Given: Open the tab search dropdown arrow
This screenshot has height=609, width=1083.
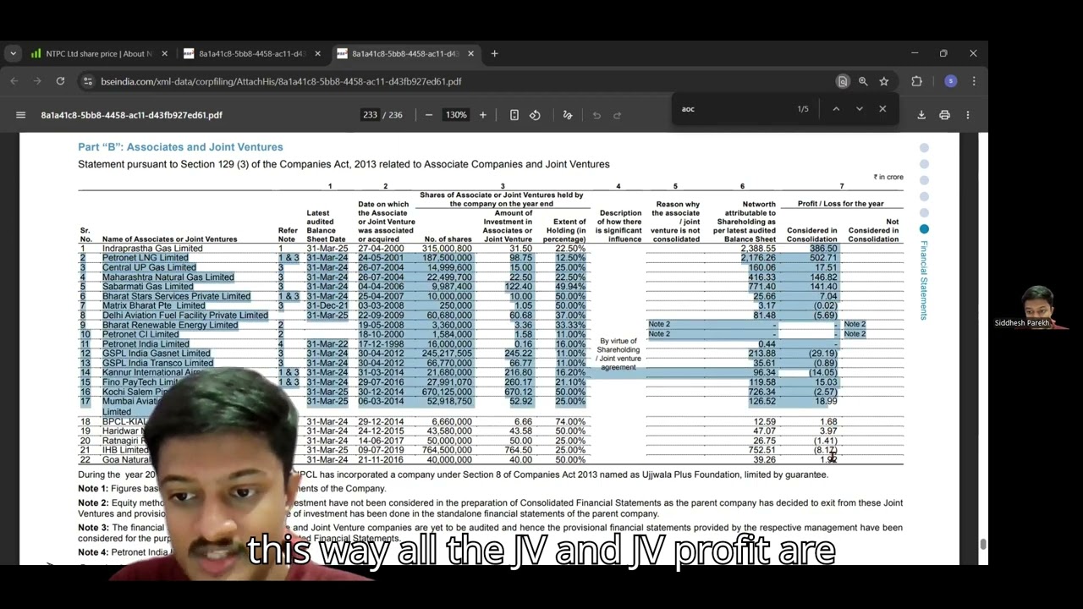Looking at the screenshot, I should click(x=13, y=53).
